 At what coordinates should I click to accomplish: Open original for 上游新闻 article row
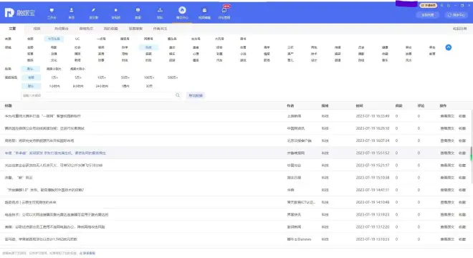447,116
